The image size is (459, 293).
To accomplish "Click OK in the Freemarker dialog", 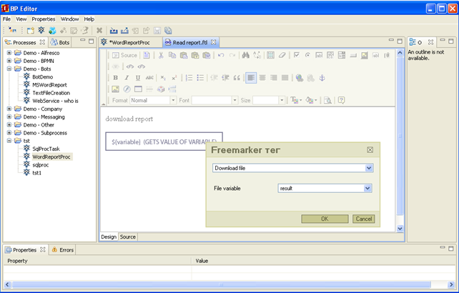I will tap(325, 219).
